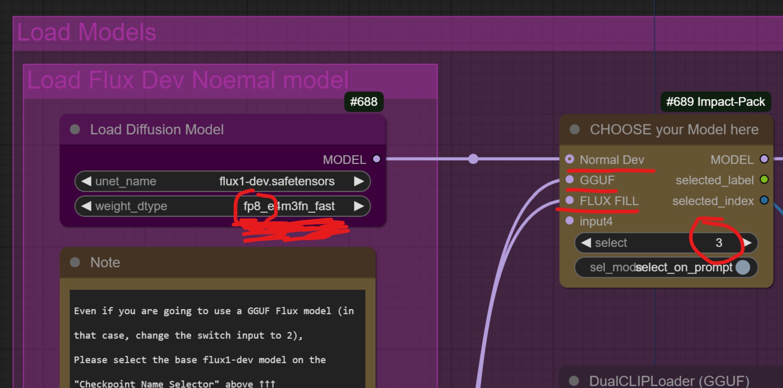
Task: Collapse the DualCLIPLoader (GGUF) node dot
Action: pyautogui.click(x=574, y=381)
